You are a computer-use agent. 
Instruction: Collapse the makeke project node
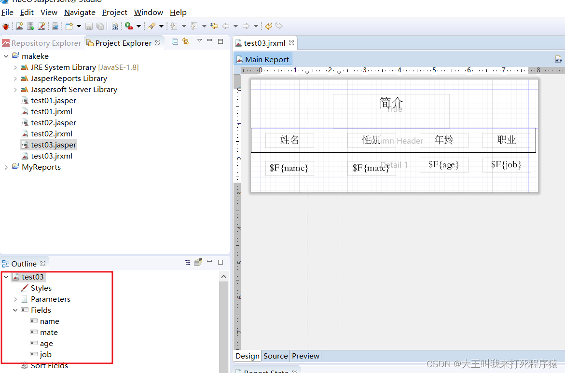pos(6,56)
